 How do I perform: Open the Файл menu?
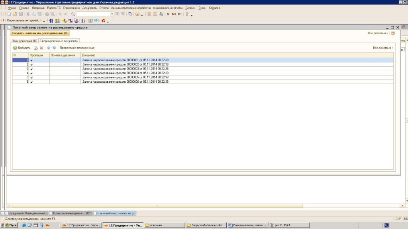pyautogui.click(x=12, y=8)
